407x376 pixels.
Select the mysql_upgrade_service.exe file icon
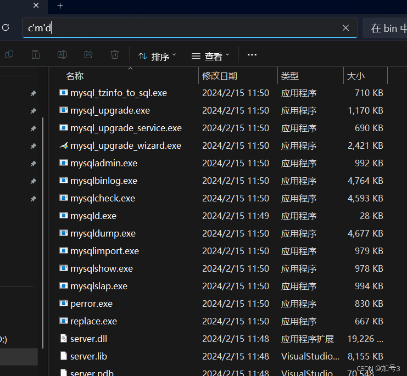pos(64,128)
